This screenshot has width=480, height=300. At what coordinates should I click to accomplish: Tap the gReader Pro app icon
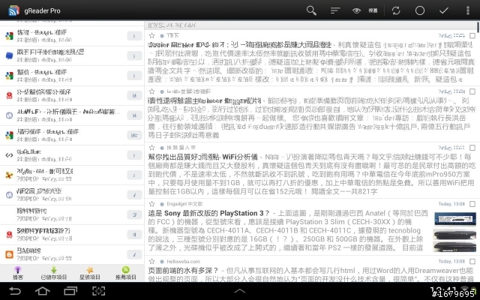point(13,10)
